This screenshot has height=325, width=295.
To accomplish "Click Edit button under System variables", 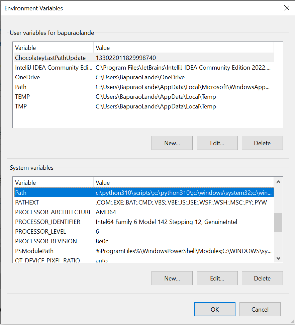I will [x=217, y=278].
